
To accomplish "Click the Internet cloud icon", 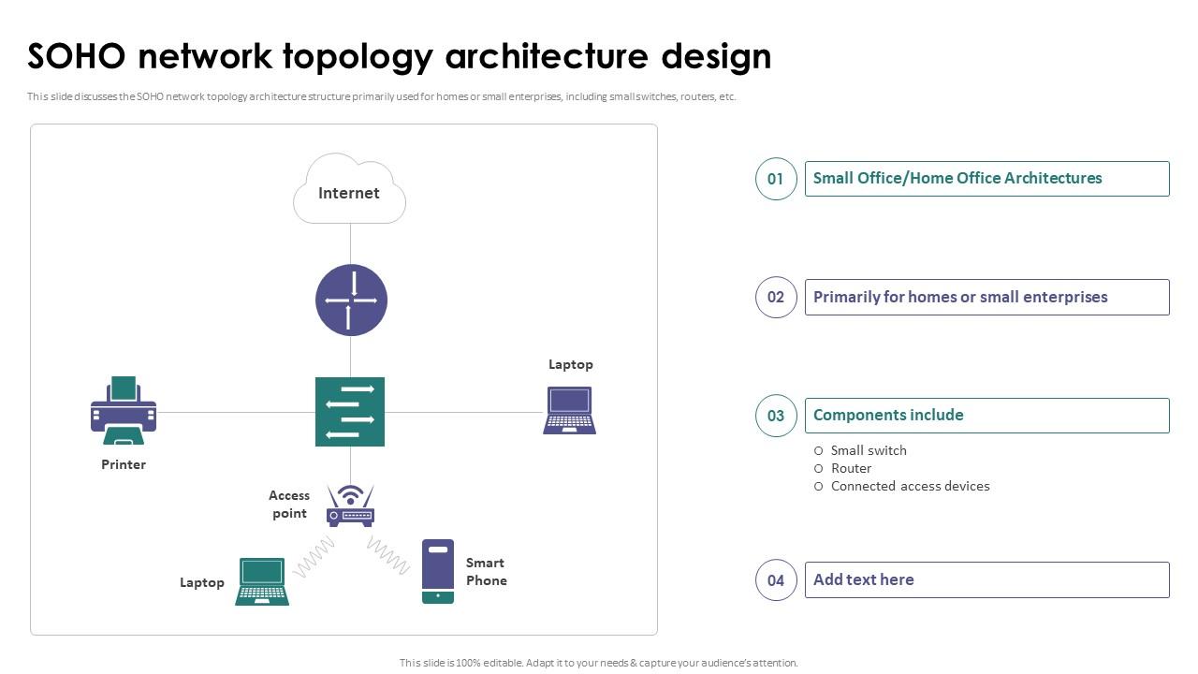I will tap(349, 190).
